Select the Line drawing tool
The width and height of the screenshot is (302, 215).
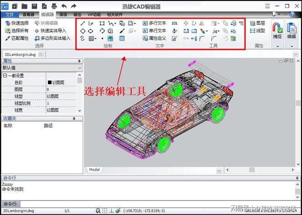(x=83, y=23)
